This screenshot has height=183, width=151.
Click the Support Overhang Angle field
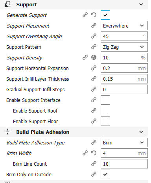click(124, 36)
